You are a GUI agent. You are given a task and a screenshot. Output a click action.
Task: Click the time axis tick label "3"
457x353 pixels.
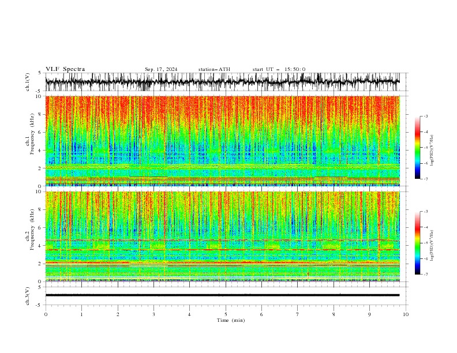[153, 314]
